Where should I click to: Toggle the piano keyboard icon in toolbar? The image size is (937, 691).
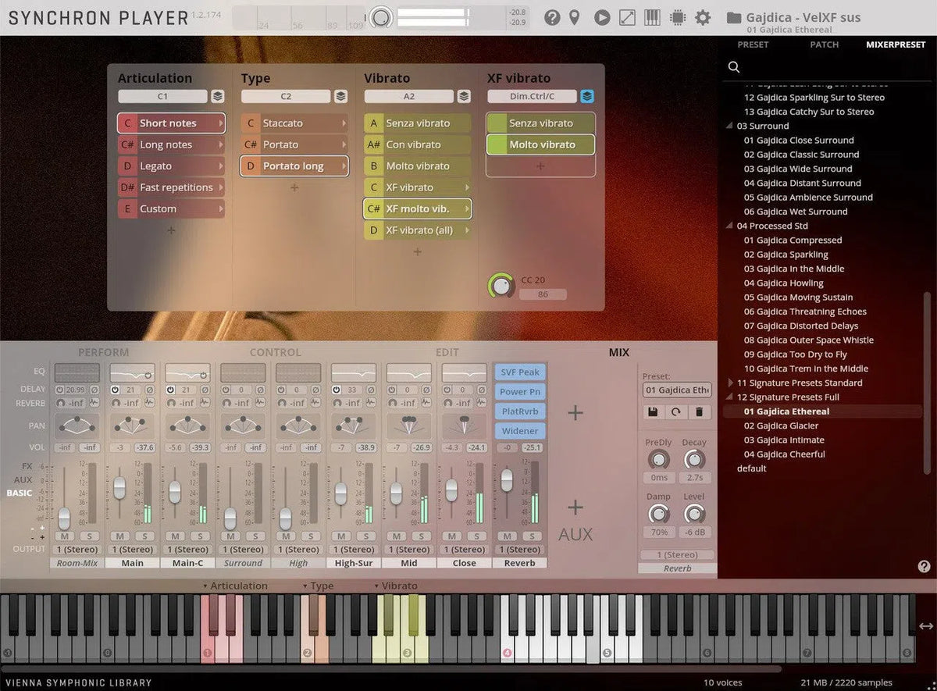[653, 17]
